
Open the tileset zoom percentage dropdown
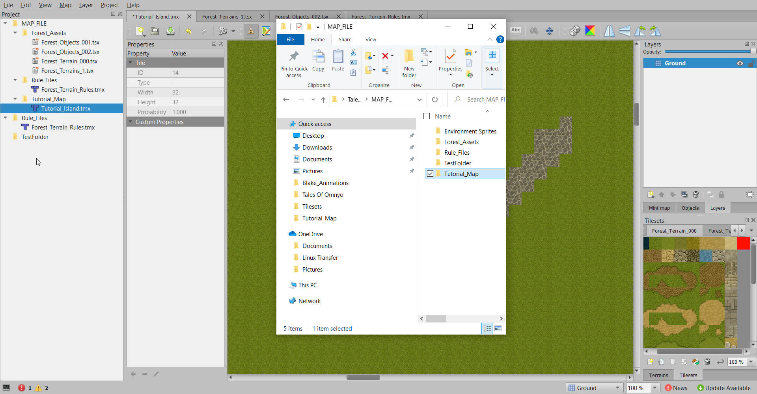point(750,362)
